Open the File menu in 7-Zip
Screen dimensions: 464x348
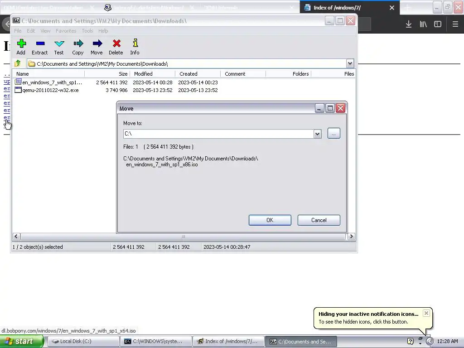(x=18, y=31)
